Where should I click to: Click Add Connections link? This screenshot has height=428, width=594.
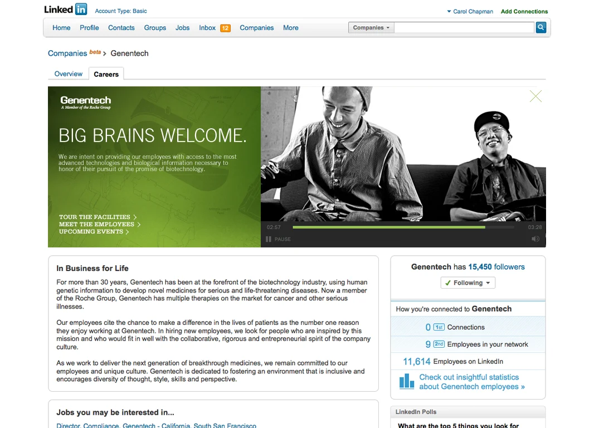coord(524,11)
